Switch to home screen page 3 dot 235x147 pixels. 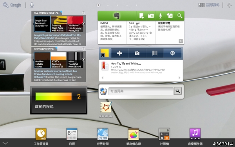[x=117, y=5]
